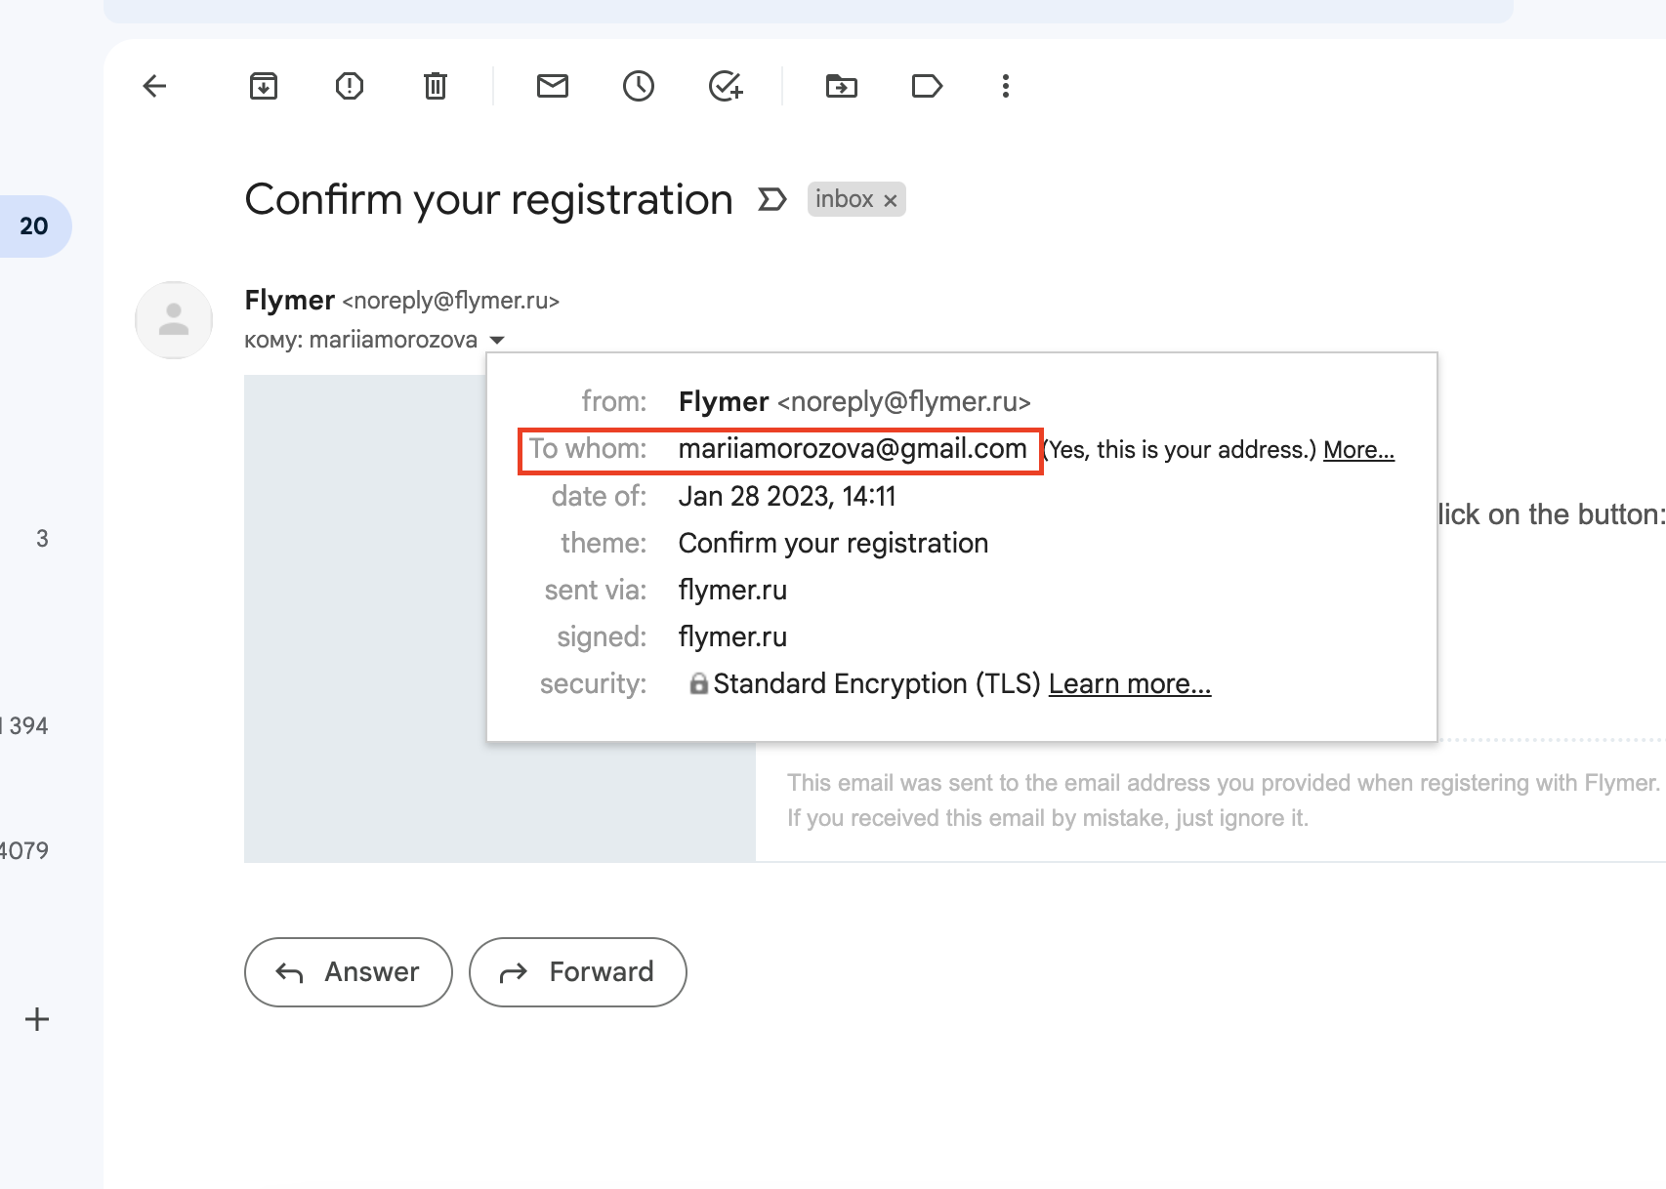Toggle the importance marker beside subject
Image resolution: width=1666 pixels, height=1189 pixels.
(x=771, y=199)
